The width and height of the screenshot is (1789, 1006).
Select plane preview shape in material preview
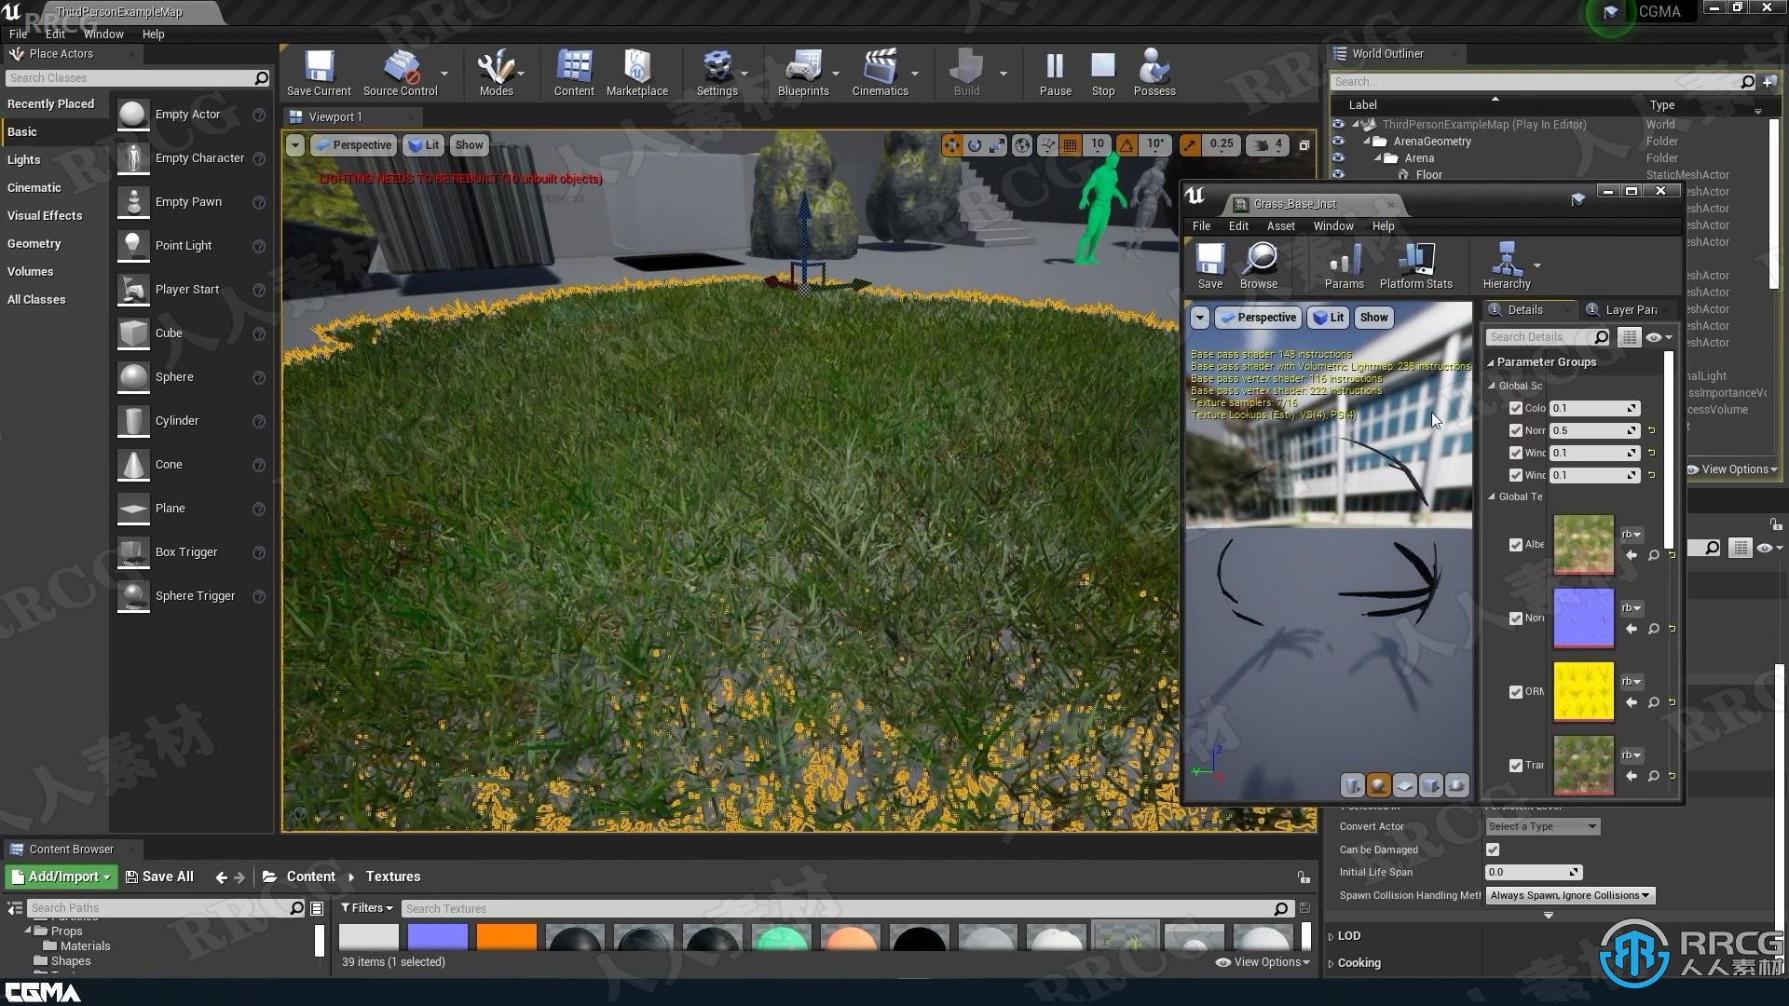[x=1404, y=785]
